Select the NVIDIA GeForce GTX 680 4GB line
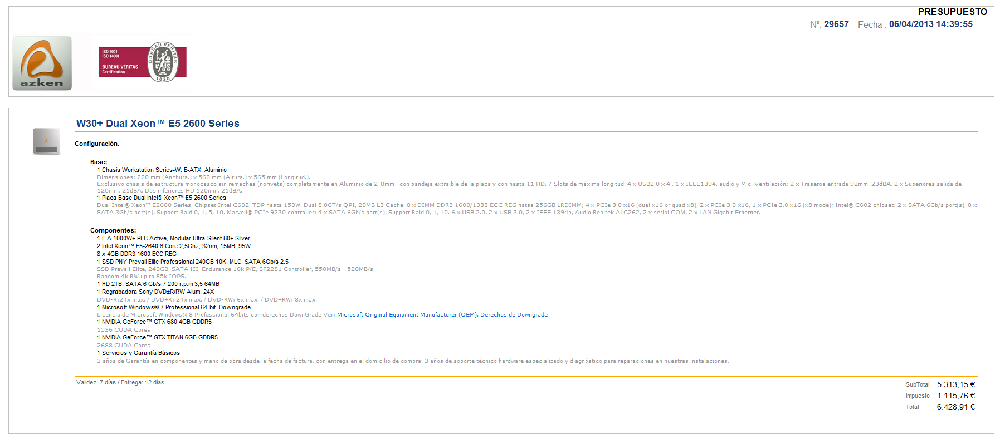The width and height of the screenshot is (1000, 439). point(154,322)
